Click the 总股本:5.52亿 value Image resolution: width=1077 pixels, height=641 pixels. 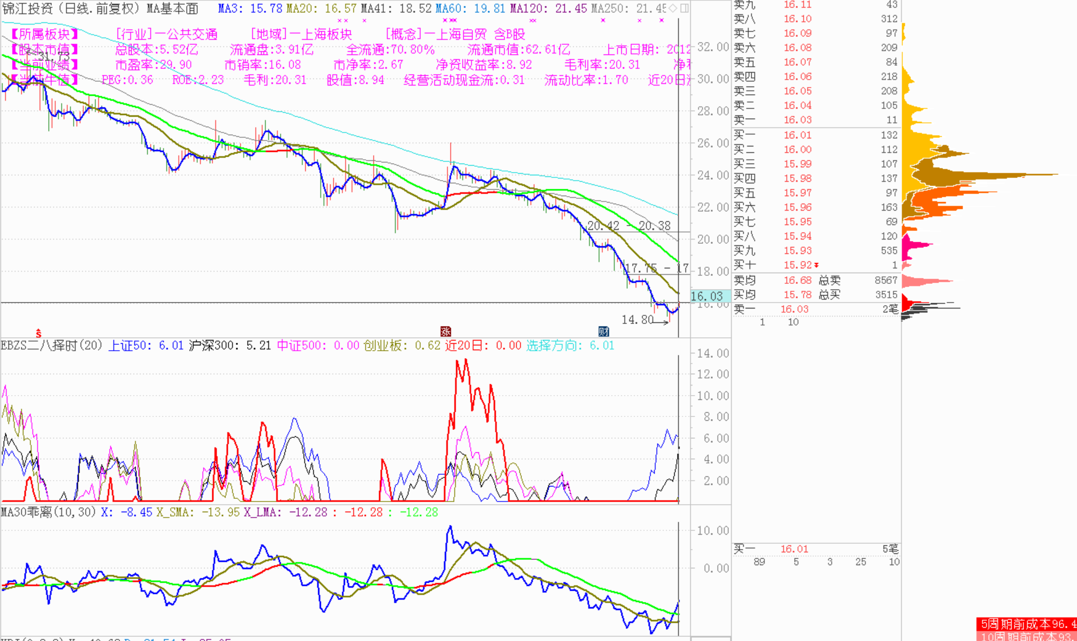click(x=157, y=50)
